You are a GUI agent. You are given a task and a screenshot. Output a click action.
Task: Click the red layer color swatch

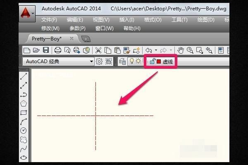tap(159, 61)
